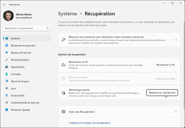Open Accessibilité settings
The height and width of the screenshot is (128, 185).
[x=17, y=95]
